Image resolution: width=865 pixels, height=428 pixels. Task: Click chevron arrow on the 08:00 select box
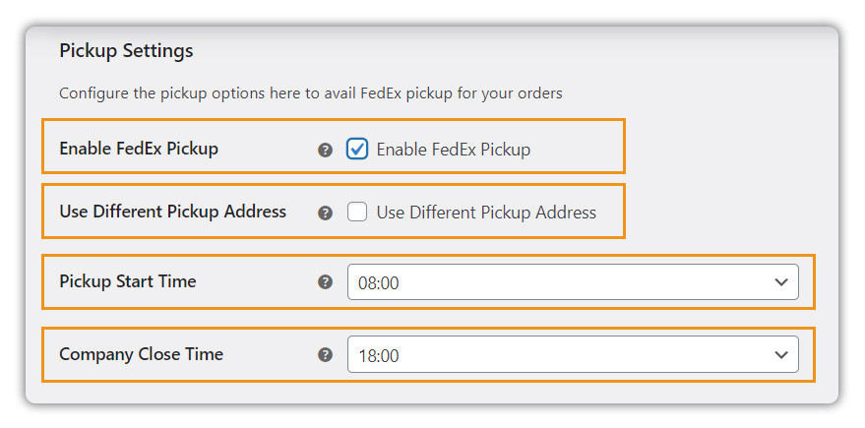click(x=781, y=282)
